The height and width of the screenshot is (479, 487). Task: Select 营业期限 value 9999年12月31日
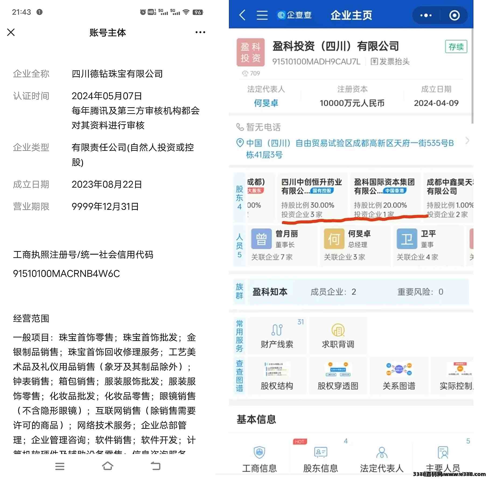pos(105,206)
